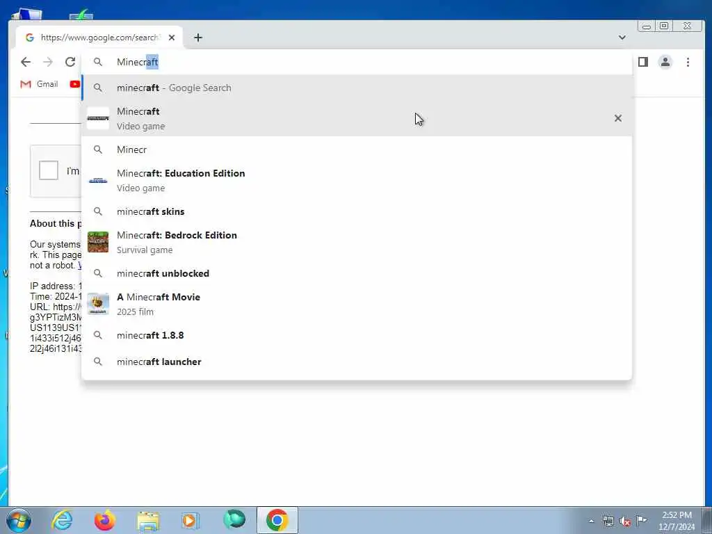The width and height of the screenshot is (712, 534).
Task: Open Windows Media Player taskbar icon
Action: (191, 520)
